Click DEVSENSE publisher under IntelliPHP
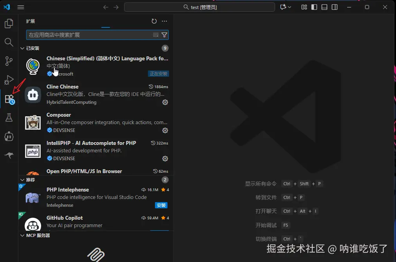Viewport: 396px width, 262px height. [64, 159]
